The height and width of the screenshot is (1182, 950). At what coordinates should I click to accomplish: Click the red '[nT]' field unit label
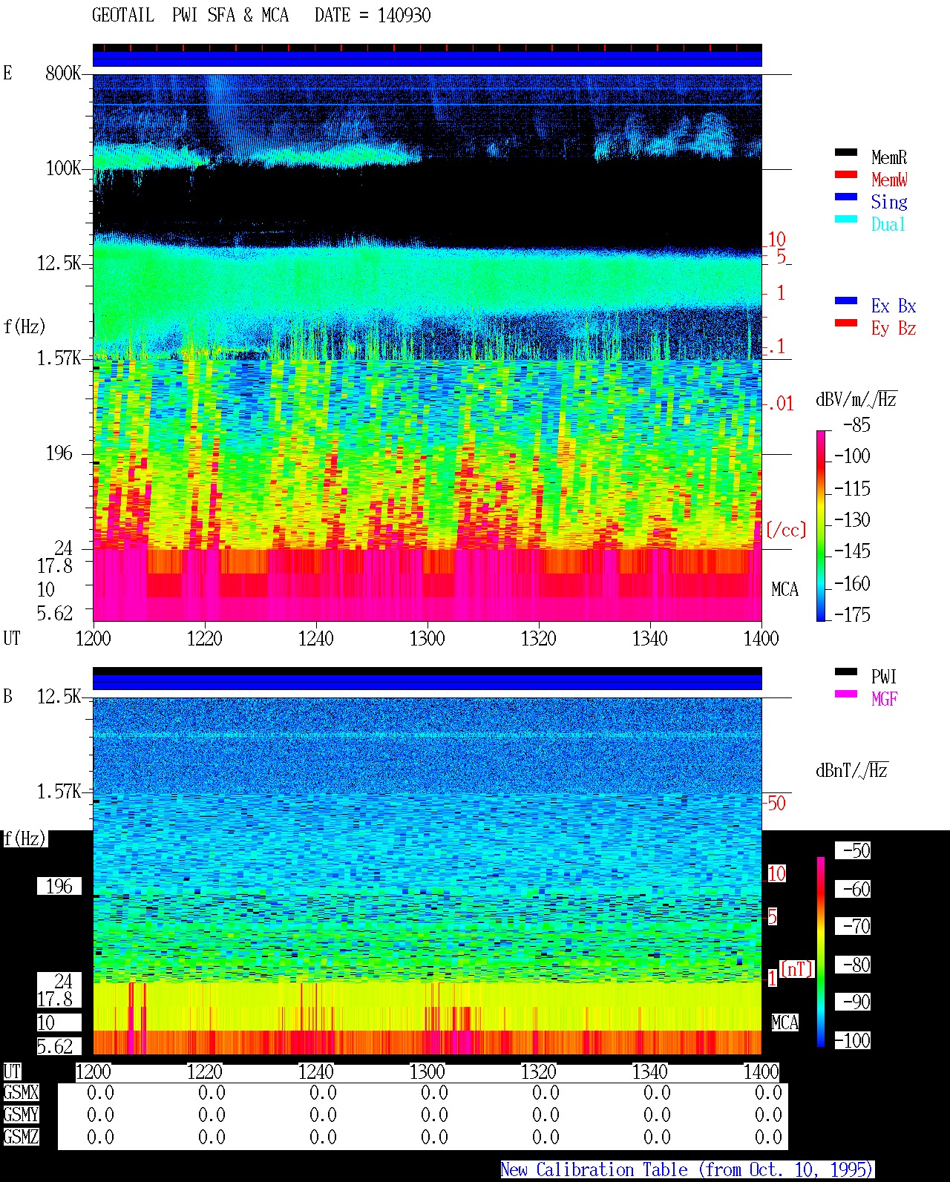coord(797,969)
